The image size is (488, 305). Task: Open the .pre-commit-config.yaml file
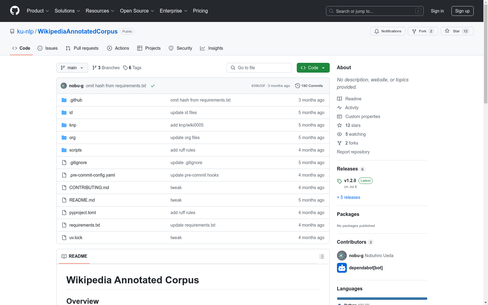pos(92,175)
